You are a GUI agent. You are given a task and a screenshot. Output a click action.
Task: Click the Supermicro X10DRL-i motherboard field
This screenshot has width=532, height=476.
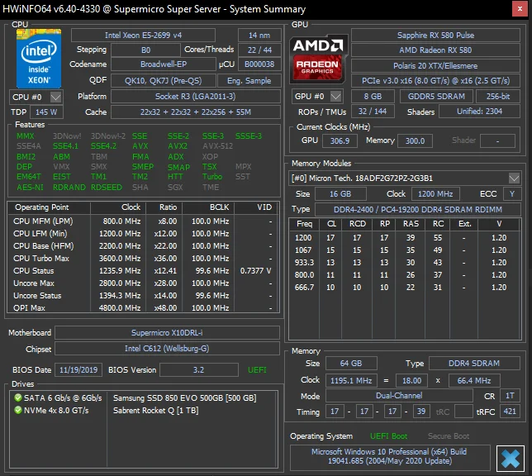[x=167, y=333]
